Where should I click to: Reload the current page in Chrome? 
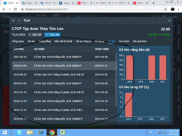pos(15,9)
